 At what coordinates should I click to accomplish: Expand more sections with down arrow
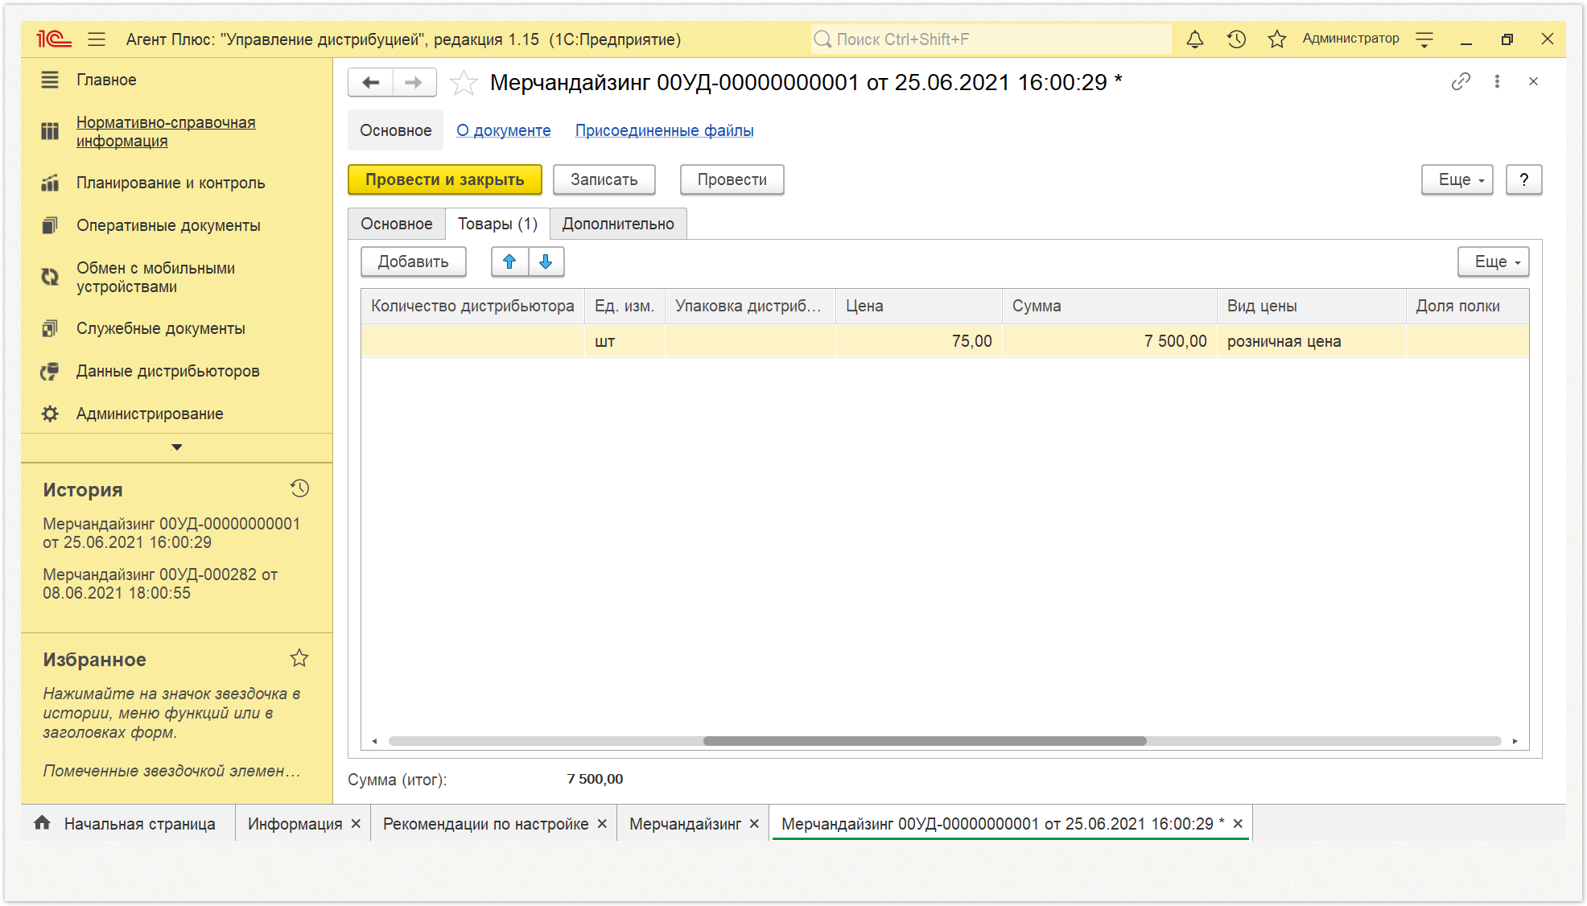point(177,447)
